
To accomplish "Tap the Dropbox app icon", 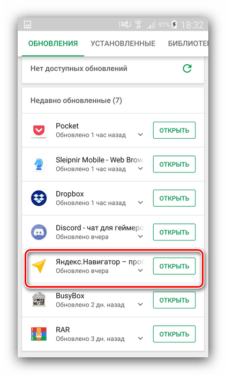I will [x=39, y=198].
